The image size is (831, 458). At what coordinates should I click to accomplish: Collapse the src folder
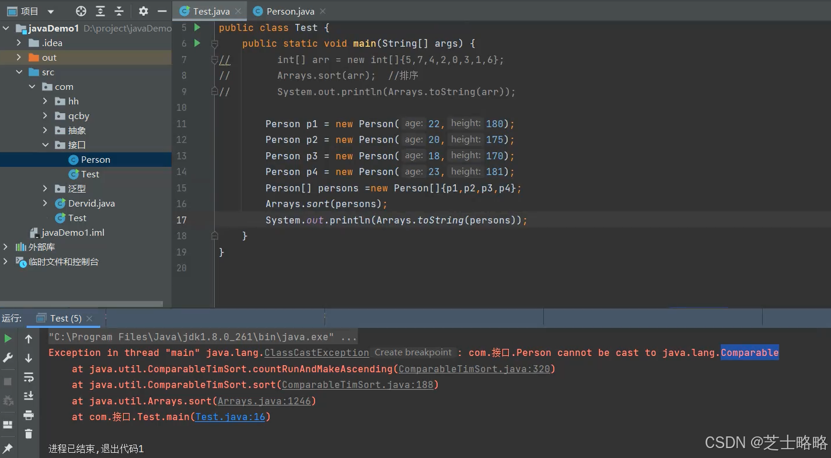[19, 72]
